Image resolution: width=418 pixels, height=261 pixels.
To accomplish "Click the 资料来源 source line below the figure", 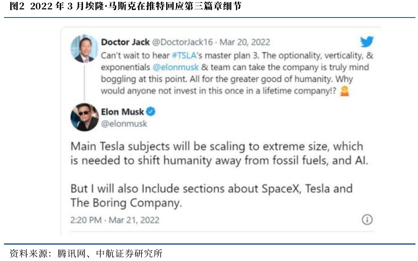I will coord(86,253).
